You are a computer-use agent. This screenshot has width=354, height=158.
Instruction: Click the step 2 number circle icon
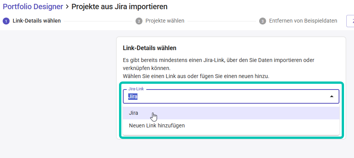(139, 21)
